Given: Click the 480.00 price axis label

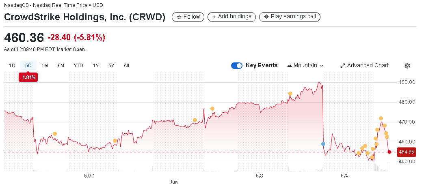Looking at the screenshot, I should tap(407, 102).
